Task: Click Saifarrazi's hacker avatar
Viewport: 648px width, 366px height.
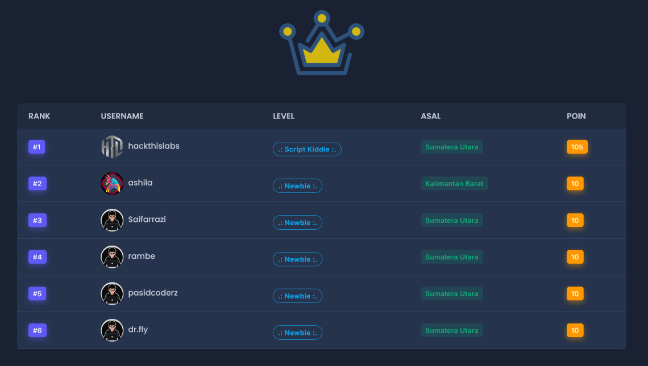Action: (112, 220)
